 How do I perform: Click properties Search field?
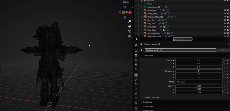[x=183, y=39]
